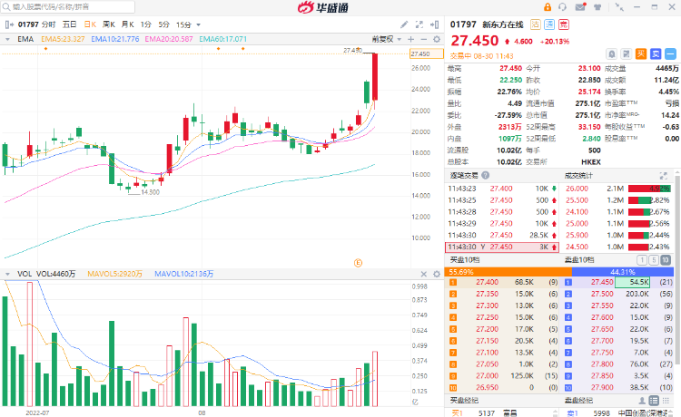Switch to the 周K weekly chart tab
This screenshot has width=681, height=417.
coord(108,24)
